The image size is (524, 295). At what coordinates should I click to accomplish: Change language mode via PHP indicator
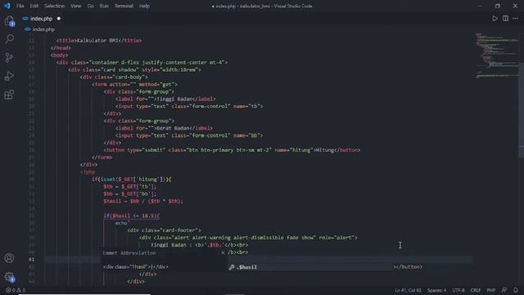tap(491, 290)
